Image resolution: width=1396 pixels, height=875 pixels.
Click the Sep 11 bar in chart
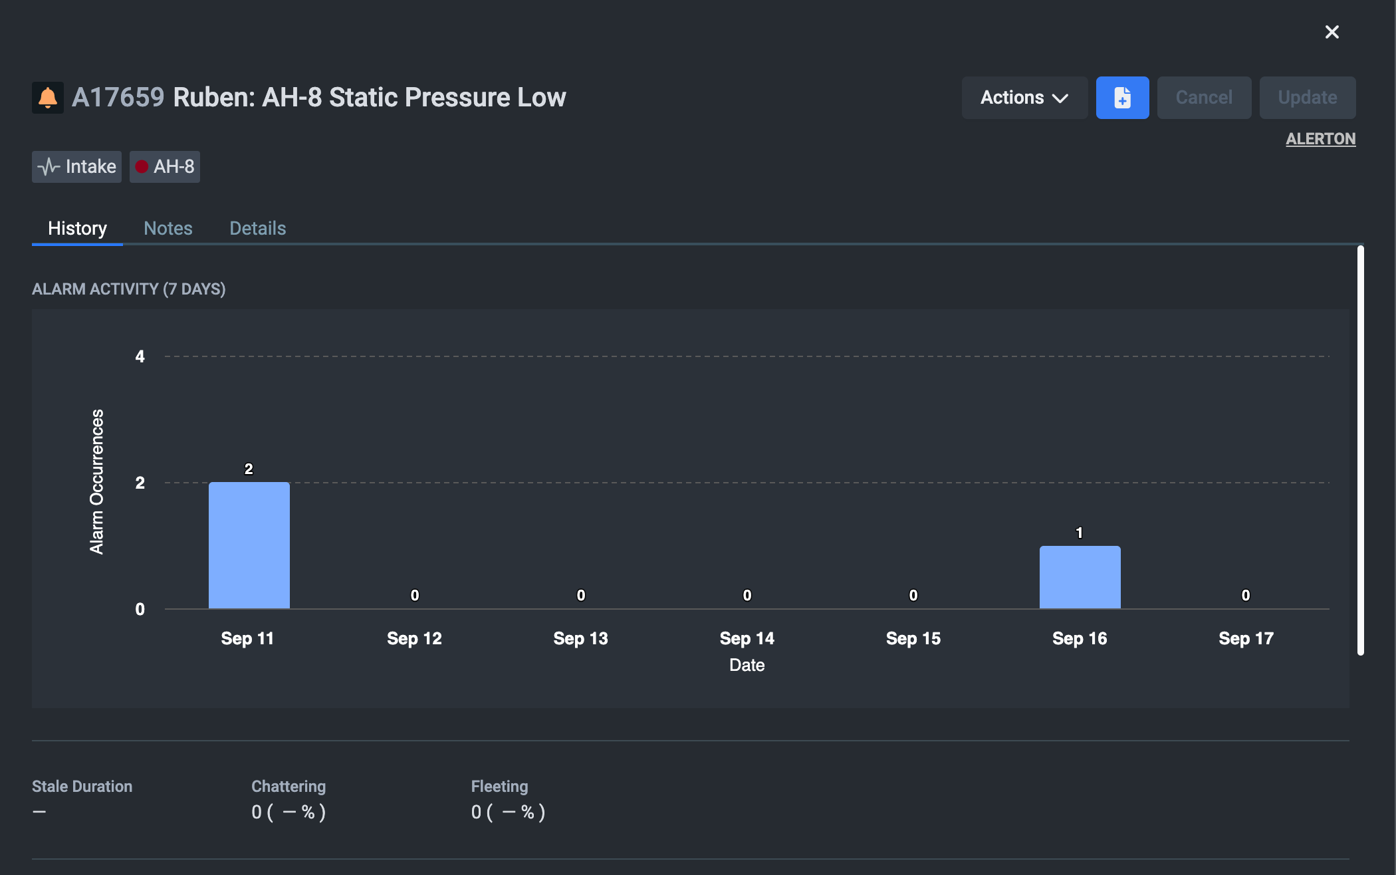pyautogui.click(x=249, y=545)
